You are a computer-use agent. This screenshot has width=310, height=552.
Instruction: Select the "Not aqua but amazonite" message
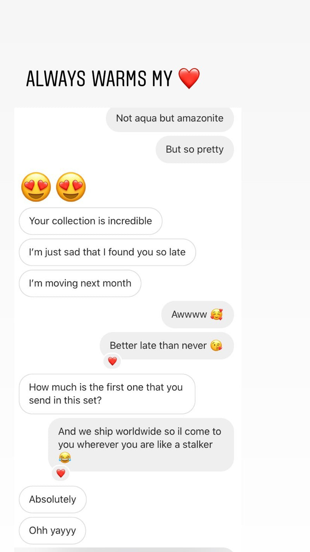click(x=170, y=118)
